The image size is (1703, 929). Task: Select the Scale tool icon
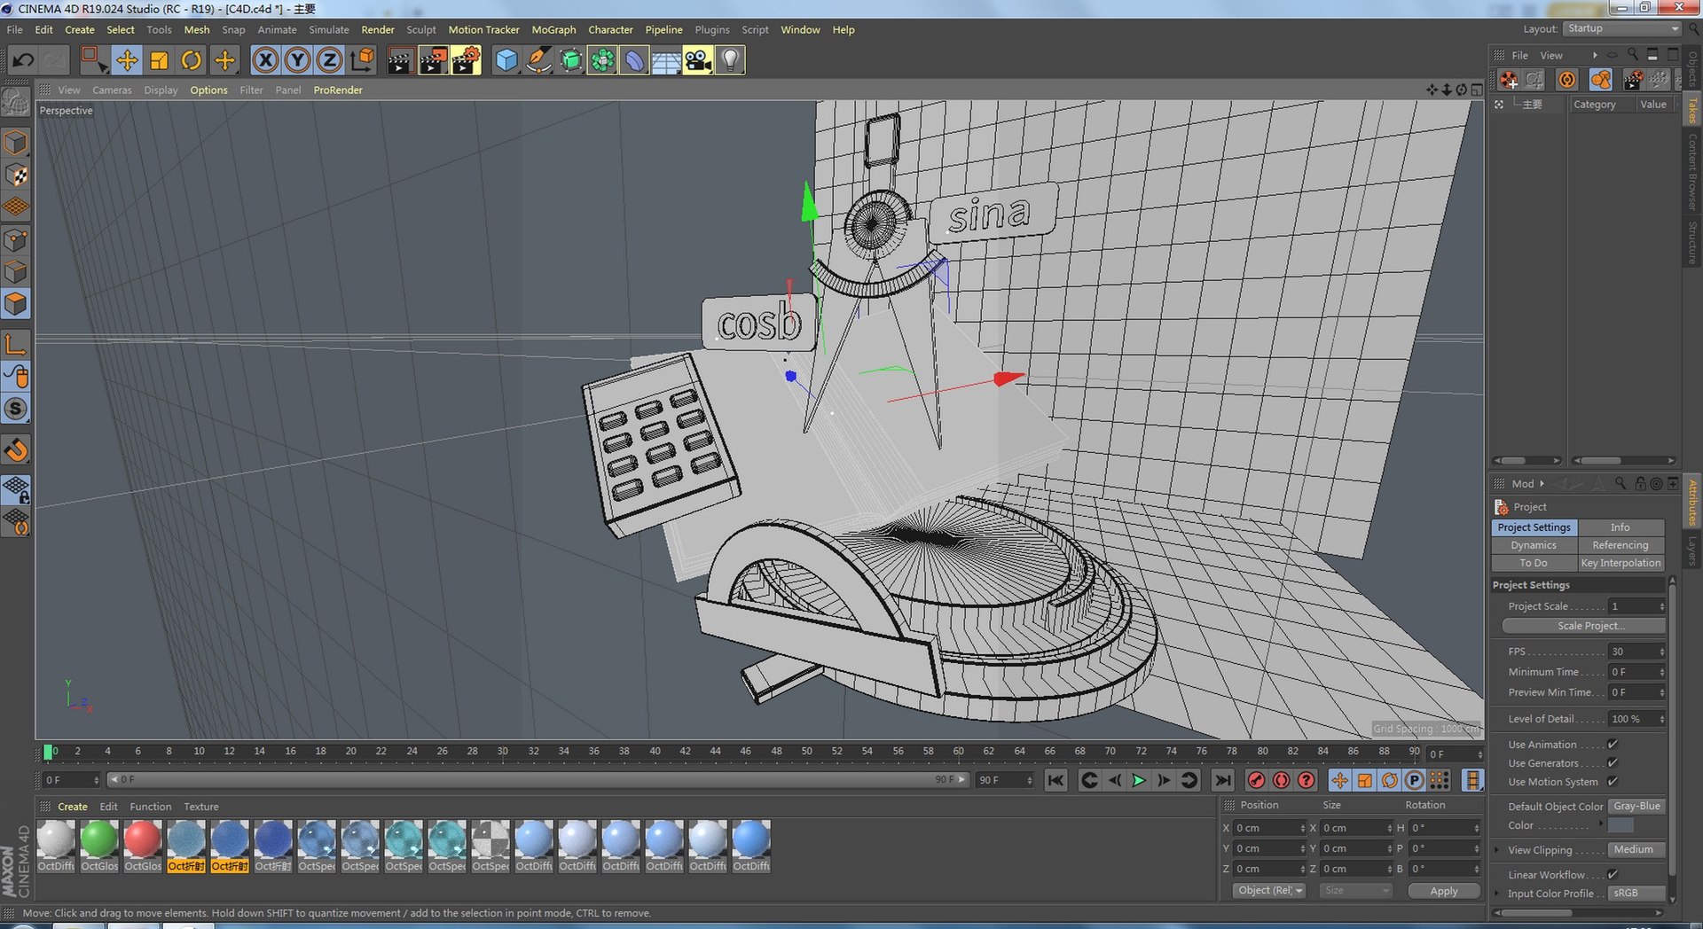160,60
